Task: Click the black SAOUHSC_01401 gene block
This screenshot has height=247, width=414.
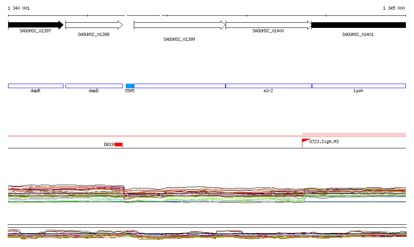Action: tap(358, 25)
